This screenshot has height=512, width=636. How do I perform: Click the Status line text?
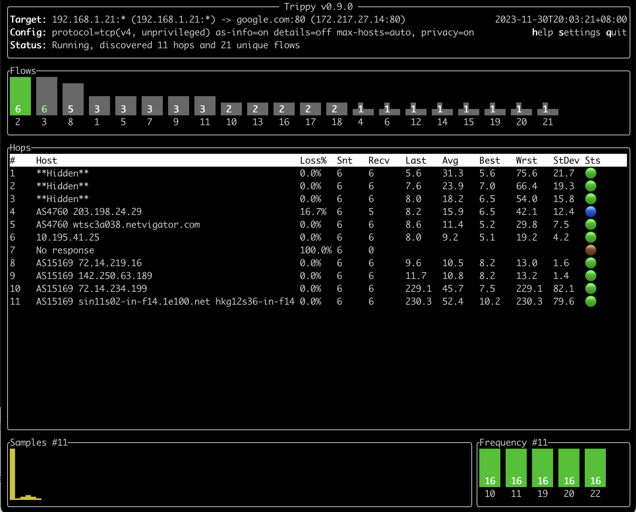coord(155,45)
